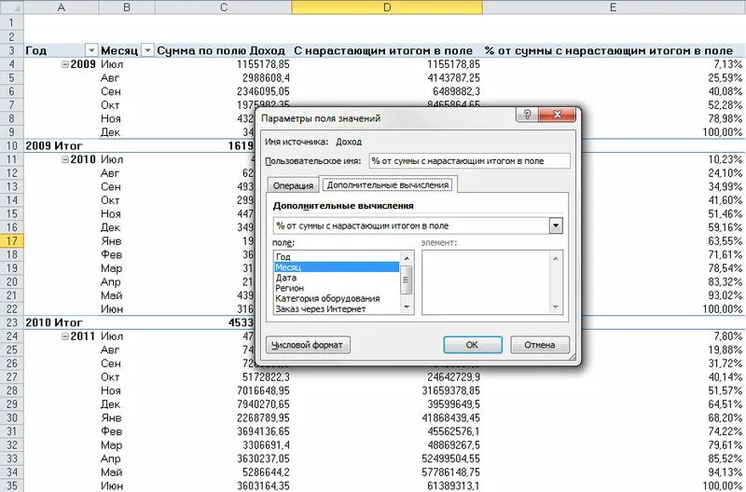Click the field list scrollbar thumb
Image resolution: width=746 pixels, height=492 pixels.
(407, 280)
